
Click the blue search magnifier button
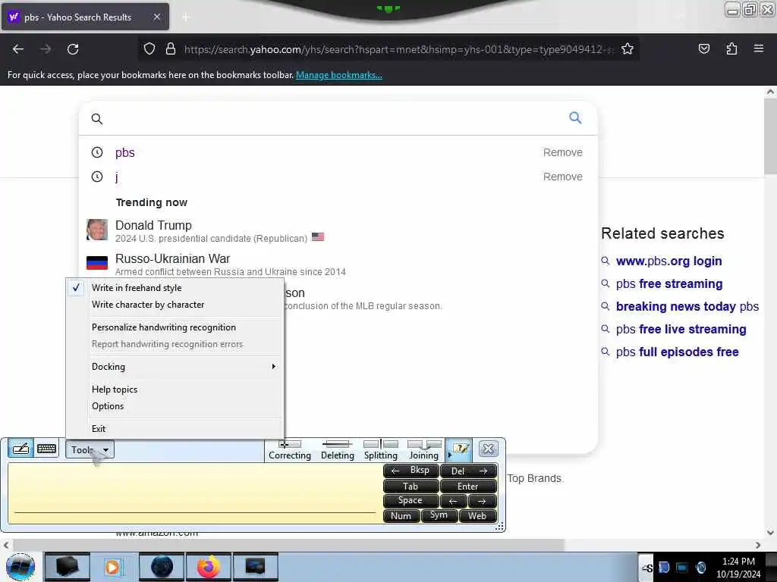[x=575, y=117]
